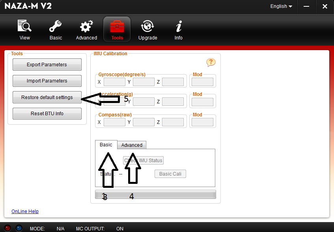
Task: Open the Basic wrench icon
Action: click(56, 26)
